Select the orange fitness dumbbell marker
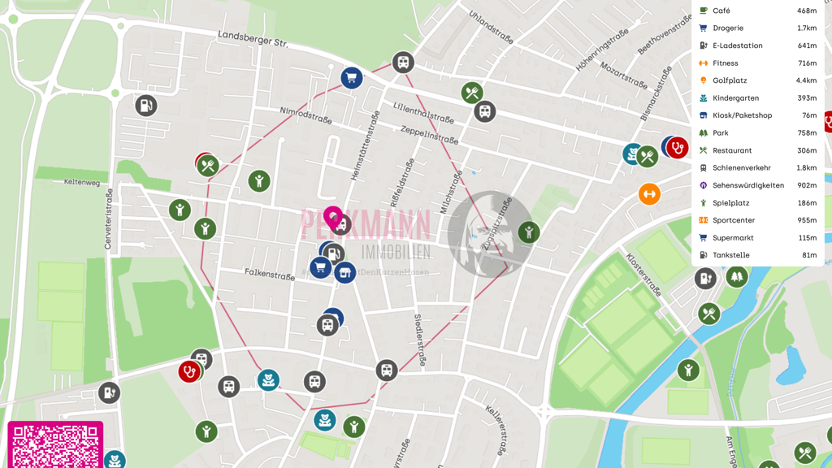The width and height of the screenshot is (832, 468). click(649, 194)
